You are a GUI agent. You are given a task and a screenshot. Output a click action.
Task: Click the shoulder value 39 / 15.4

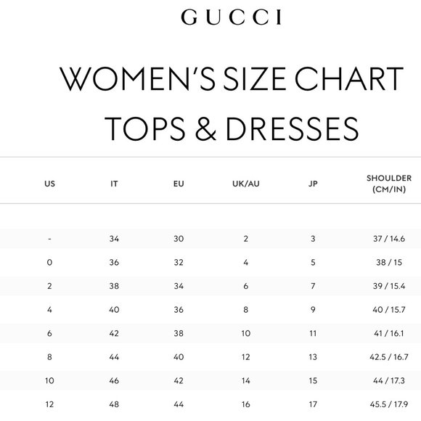click(x=389, y=286)
